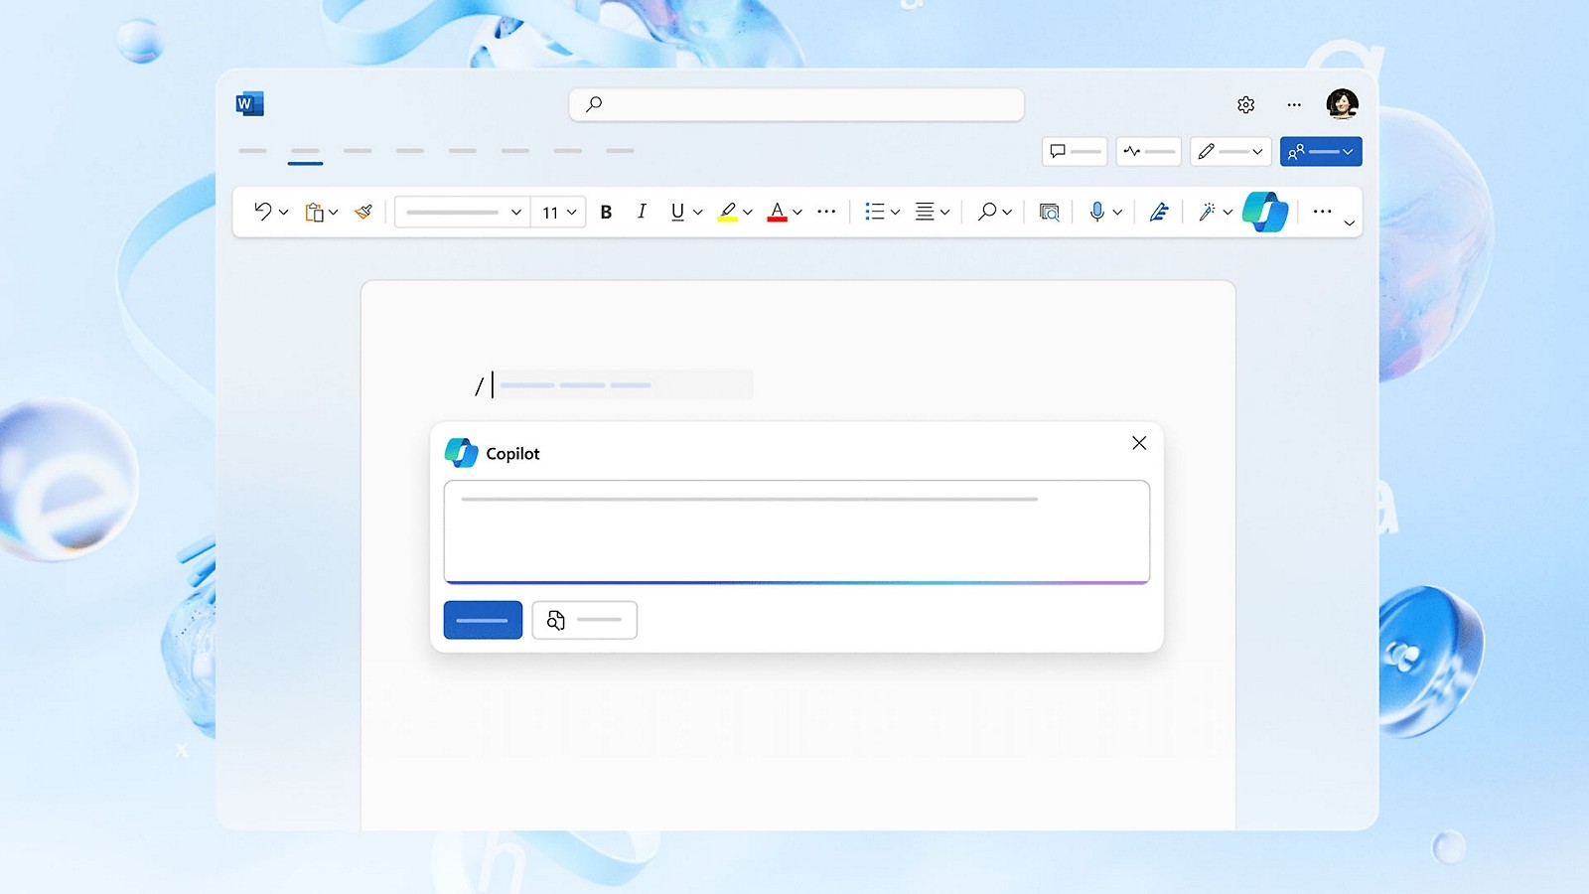Start Dictate with the microphone icon

coord(1097,212)
